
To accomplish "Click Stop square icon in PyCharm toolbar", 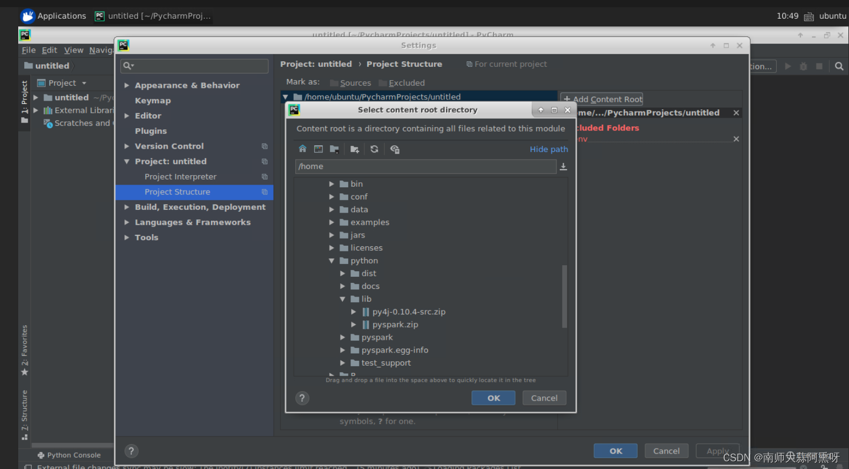I will click(819, 66).
